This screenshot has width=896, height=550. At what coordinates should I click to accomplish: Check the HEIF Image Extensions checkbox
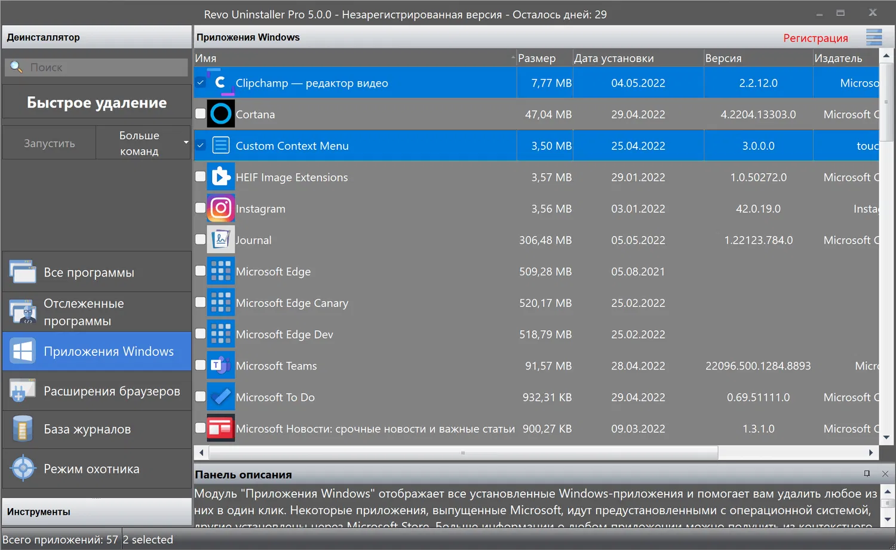(x=201, y=177)
